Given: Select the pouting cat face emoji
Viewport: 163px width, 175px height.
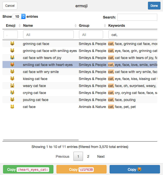Looking at the screenshot, I should [12, 99].
